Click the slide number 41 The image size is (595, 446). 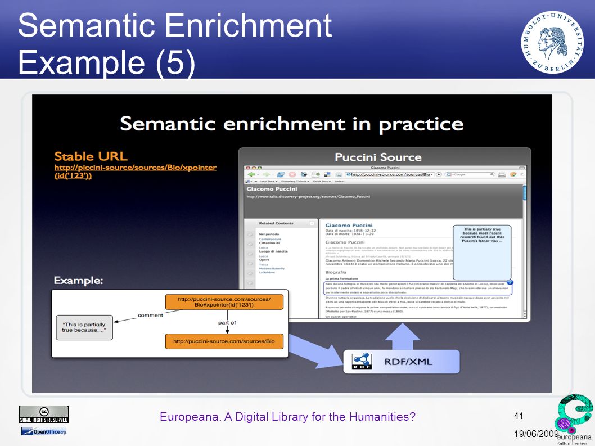pos(519,416)
